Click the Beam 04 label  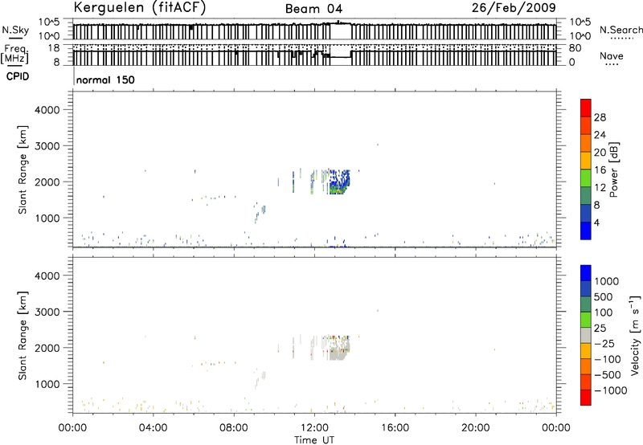313,9
